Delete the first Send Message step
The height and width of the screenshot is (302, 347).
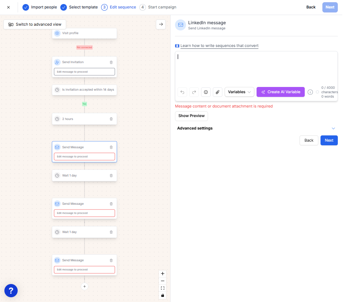pyautogui.click(x=111, y=148)
